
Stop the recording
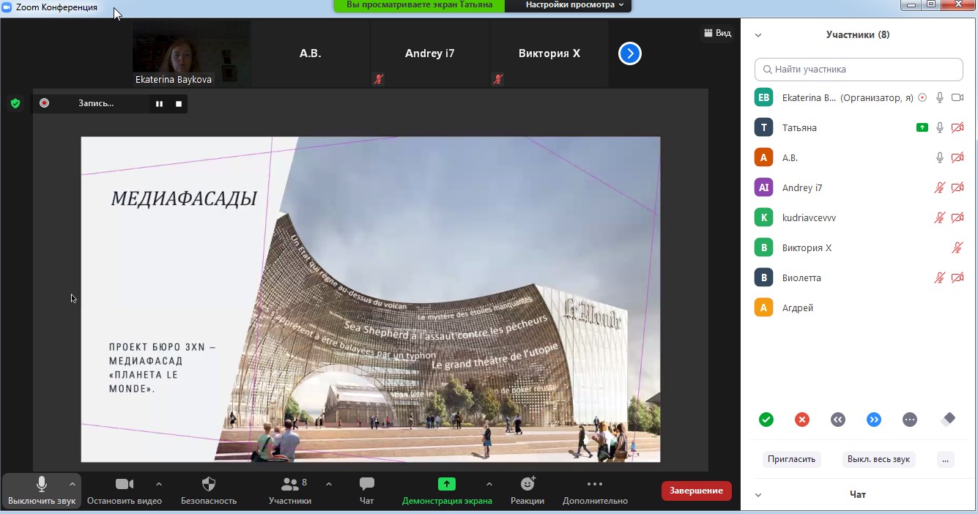pyautogui.click(x=178, y=104)
